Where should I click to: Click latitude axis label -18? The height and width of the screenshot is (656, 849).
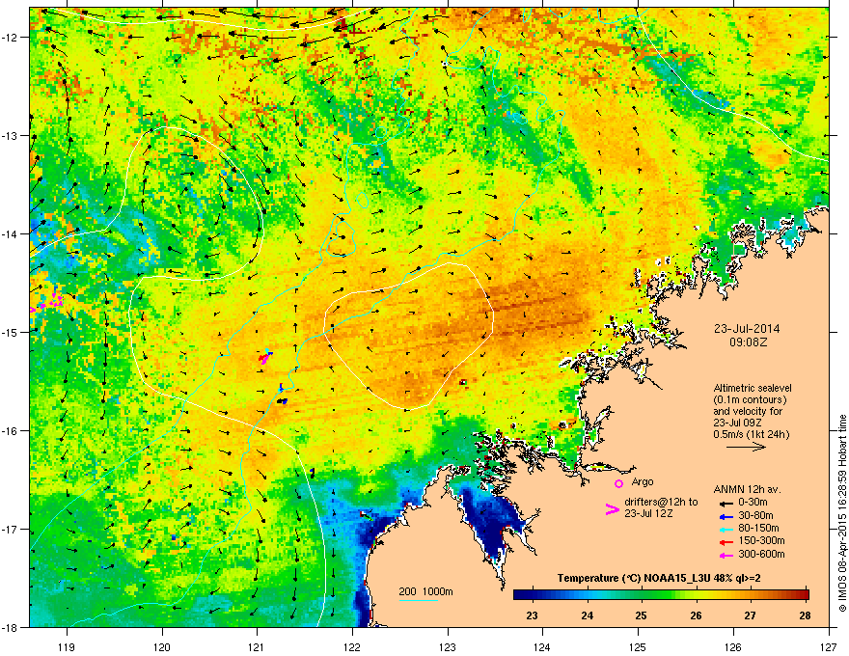tap(10, 627)
